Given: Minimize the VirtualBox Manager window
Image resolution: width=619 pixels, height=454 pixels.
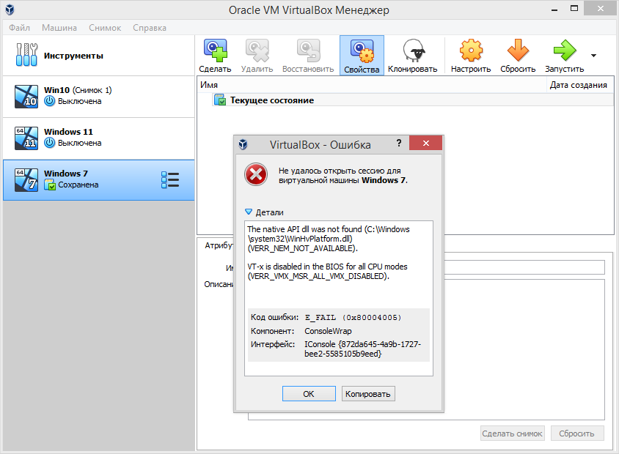Looking at the screenshot, I should point(554,10).
